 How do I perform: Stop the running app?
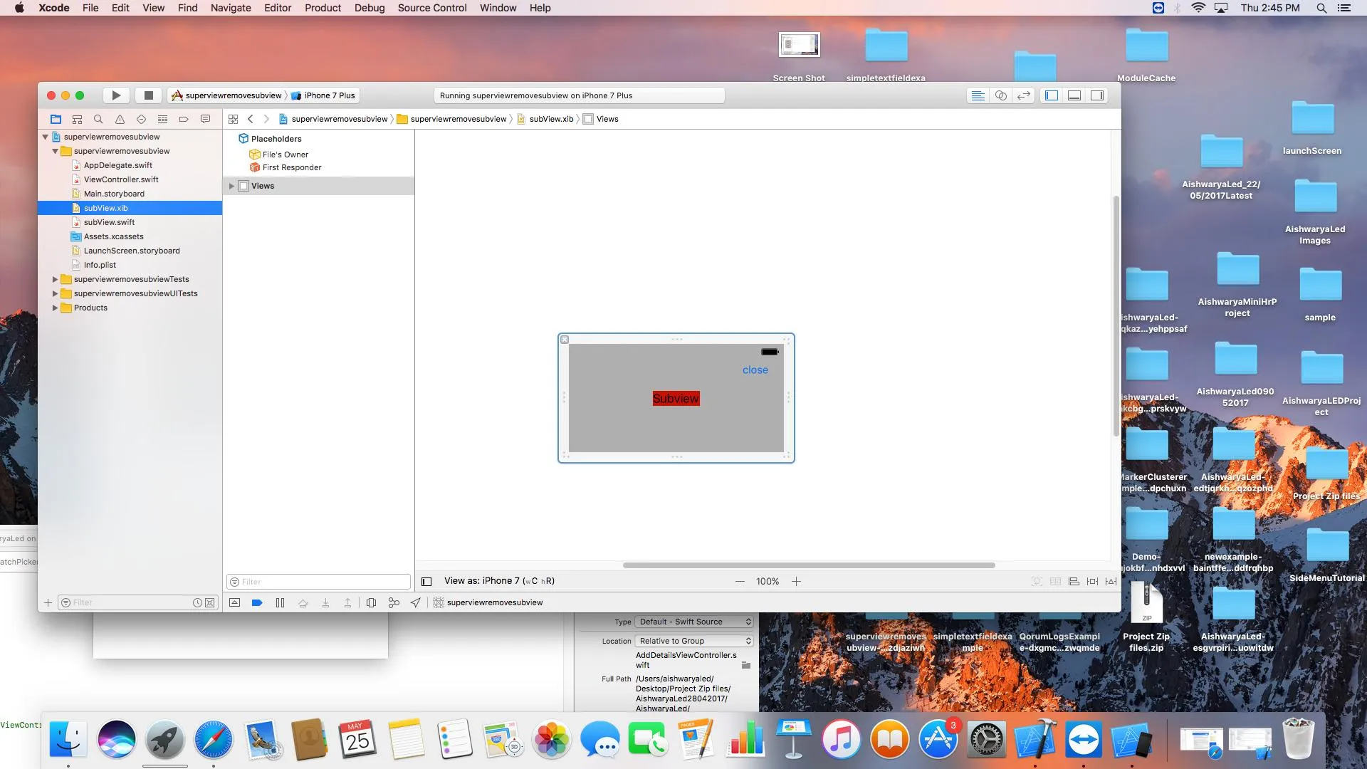(148, 95)
